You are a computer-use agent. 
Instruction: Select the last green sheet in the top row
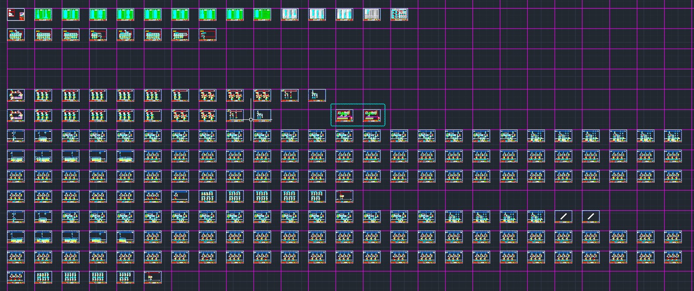pos(262,14)
